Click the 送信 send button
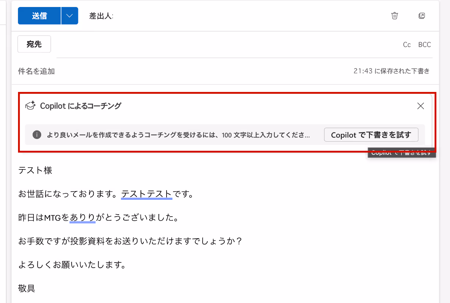 click(x=39, y=16)
